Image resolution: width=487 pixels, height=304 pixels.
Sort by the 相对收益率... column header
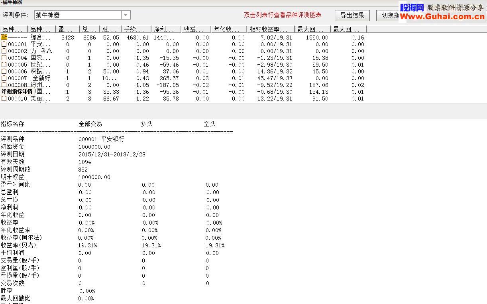click(271, 29)
